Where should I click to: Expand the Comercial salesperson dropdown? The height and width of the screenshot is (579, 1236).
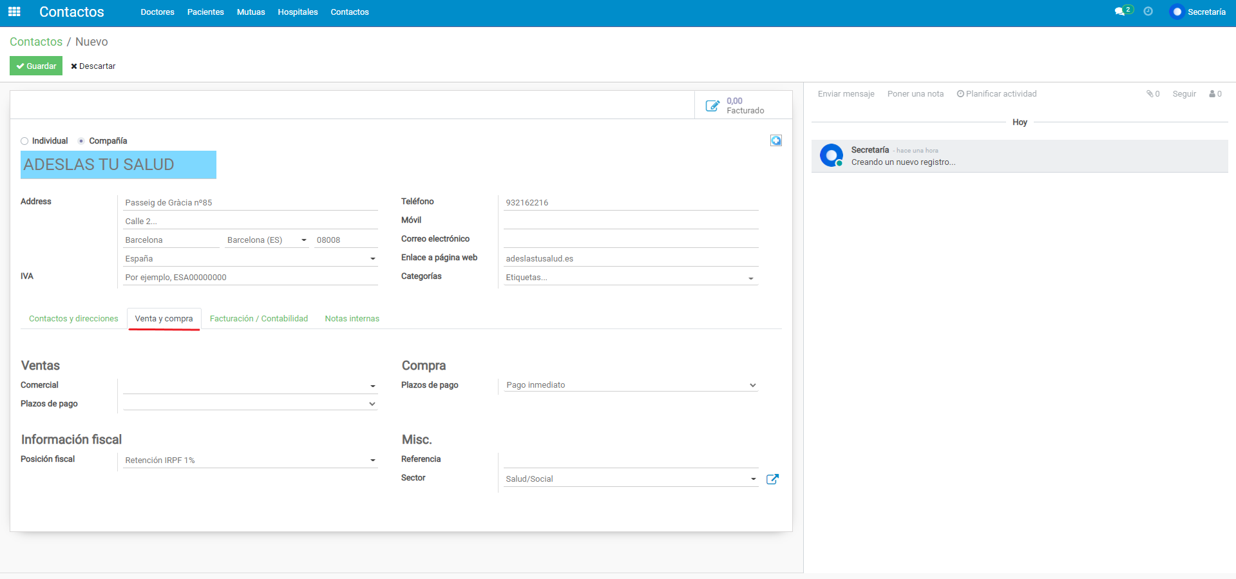point(372,386)
